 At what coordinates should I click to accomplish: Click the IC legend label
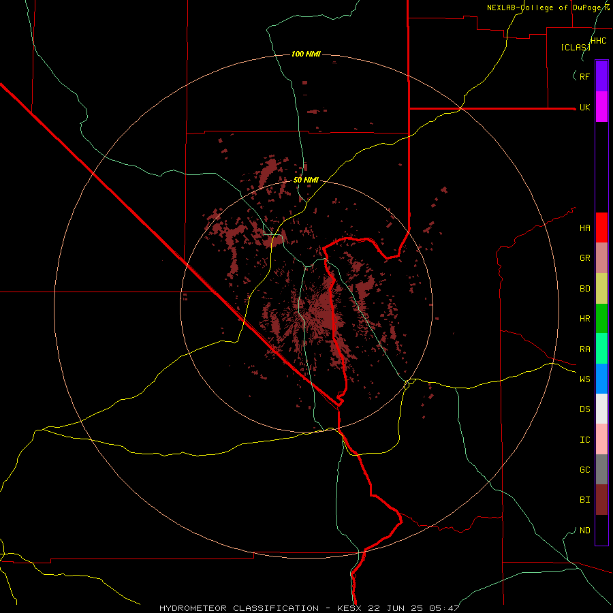(584, 440)
